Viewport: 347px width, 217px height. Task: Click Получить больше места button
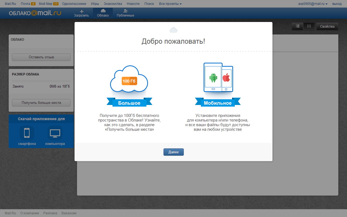coord(41,103)
